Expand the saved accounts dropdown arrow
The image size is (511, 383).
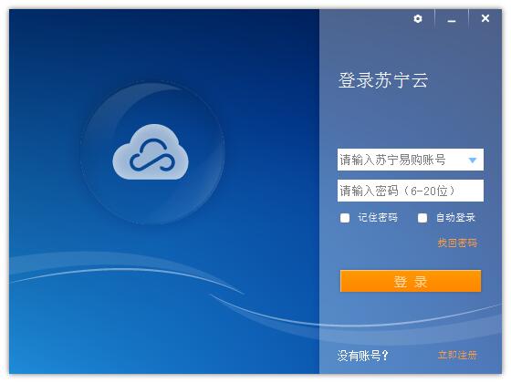click(x=473, y=160)
